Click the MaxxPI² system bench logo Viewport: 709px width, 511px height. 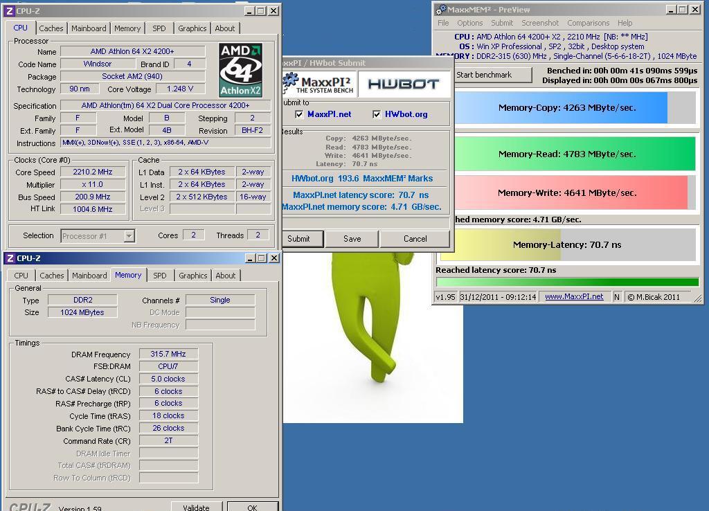point(319,84)
